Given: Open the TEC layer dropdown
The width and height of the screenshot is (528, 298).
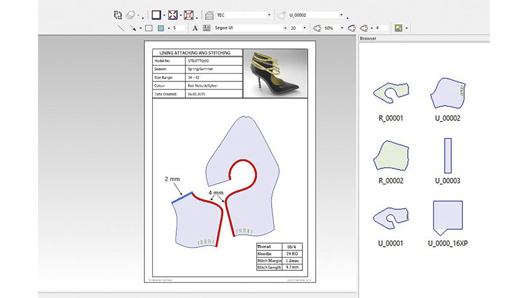Looking at the screenshot, I should 269,14.
